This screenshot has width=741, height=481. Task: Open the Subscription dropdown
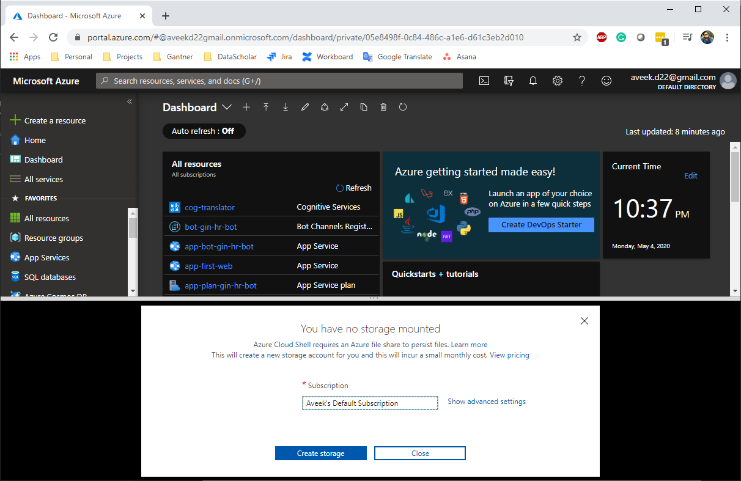point(370,403)
